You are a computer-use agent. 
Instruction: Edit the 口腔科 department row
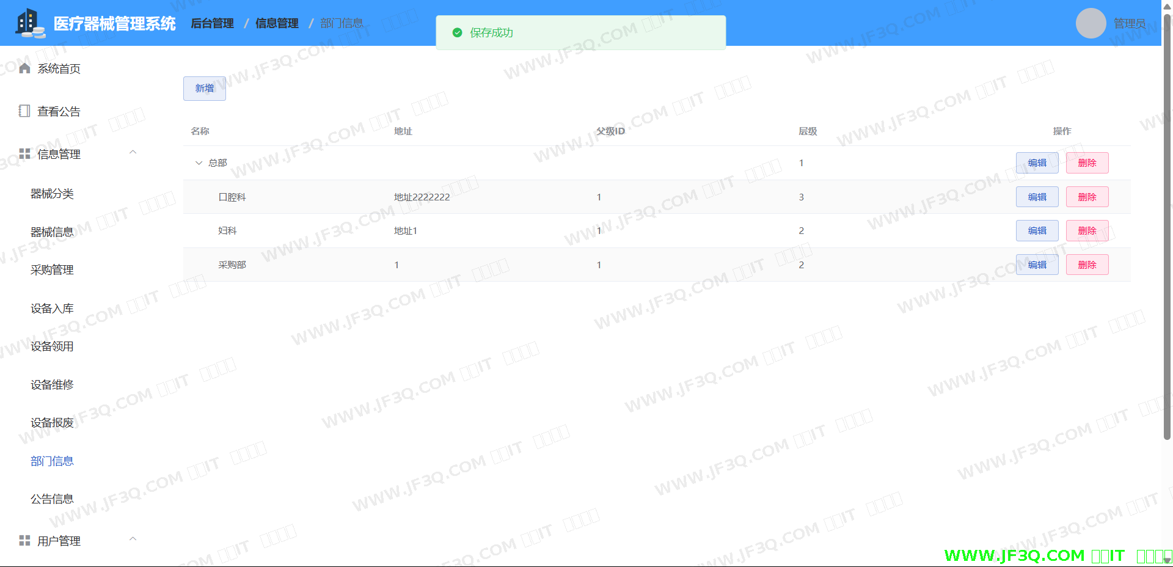pos(1037,197)
